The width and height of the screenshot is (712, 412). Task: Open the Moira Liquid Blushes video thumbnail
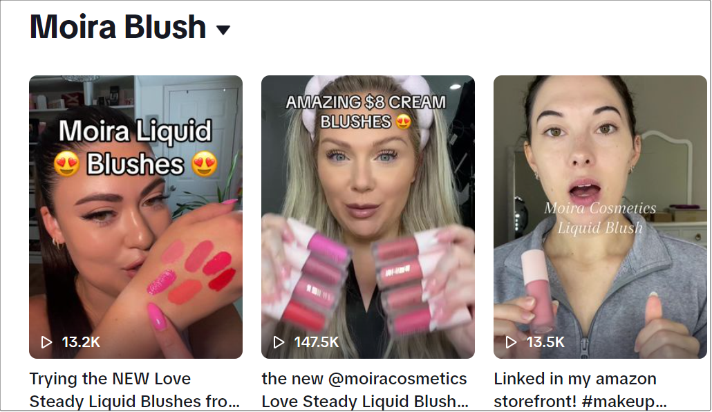click(135, 216)
